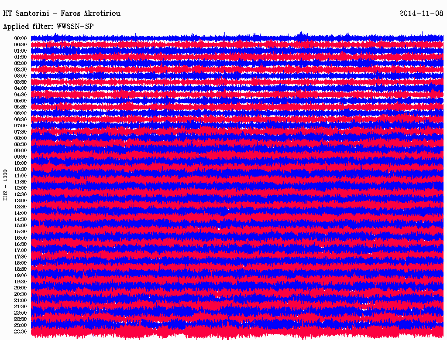The image size is (447, 340).
Task: Select the 02:30 time label
Action: (x=21, y=69)
